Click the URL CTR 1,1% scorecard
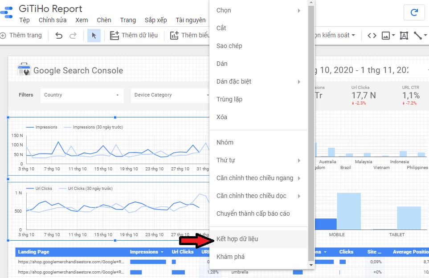The height and width of the screenshot is (278, 429). click(x=411, y=95)
